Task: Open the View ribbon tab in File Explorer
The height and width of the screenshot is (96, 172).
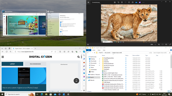Action: pyautogui.click(x=104, y=50)
